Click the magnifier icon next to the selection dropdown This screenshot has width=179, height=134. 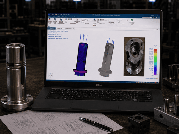tap(127, 20)
